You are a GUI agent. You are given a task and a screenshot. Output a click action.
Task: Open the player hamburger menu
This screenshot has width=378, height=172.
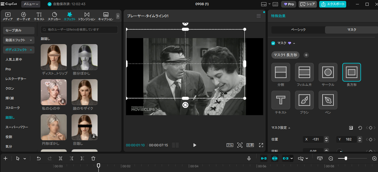(x=259, y=16)
